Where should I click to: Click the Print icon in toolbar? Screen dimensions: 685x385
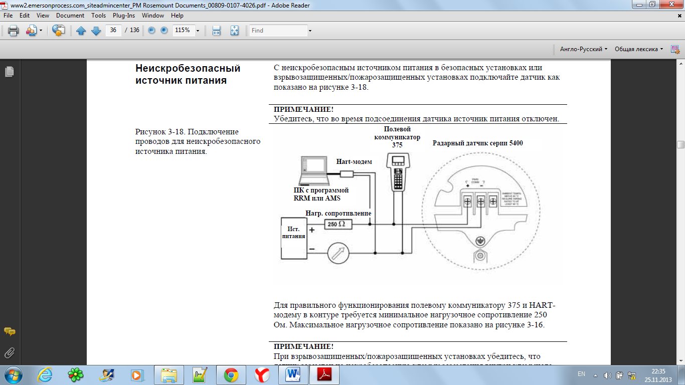[13, 31]
